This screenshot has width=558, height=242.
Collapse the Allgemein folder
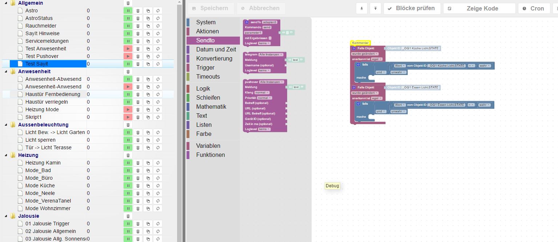[x=6, y=3]
